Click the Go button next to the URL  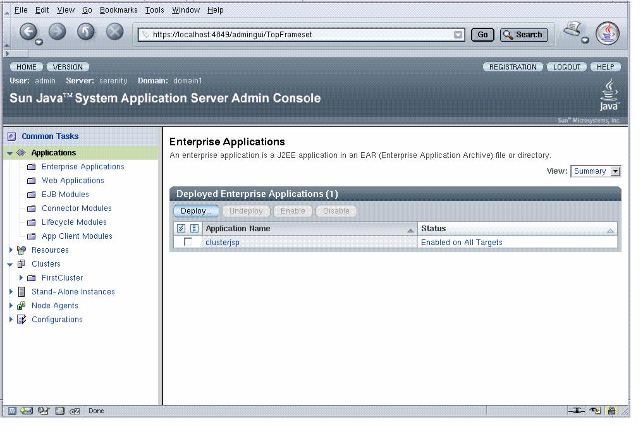482,35
